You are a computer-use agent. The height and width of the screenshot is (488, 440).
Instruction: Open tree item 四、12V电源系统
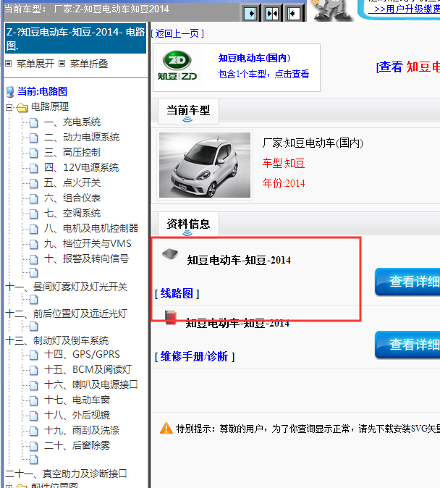point(81,168)
